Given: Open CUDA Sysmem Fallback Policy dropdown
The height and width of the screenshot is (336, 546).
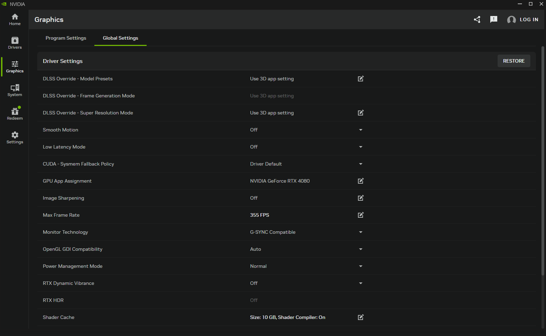Looking at the screenshot, I should tap(361, 164).
